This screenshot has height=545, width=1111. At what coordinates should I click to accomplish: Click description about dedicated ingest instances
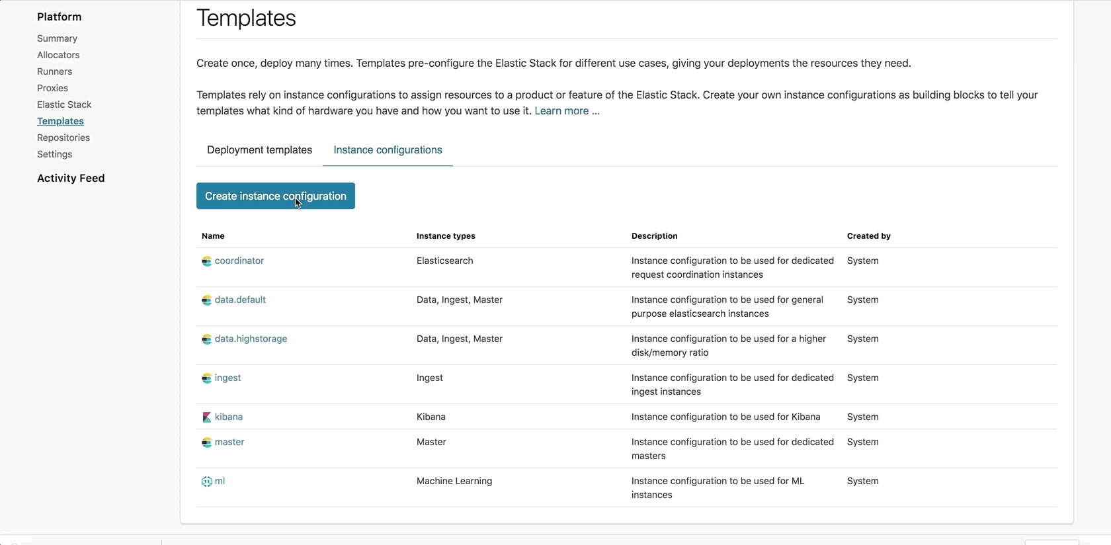[x=733, y=384]
